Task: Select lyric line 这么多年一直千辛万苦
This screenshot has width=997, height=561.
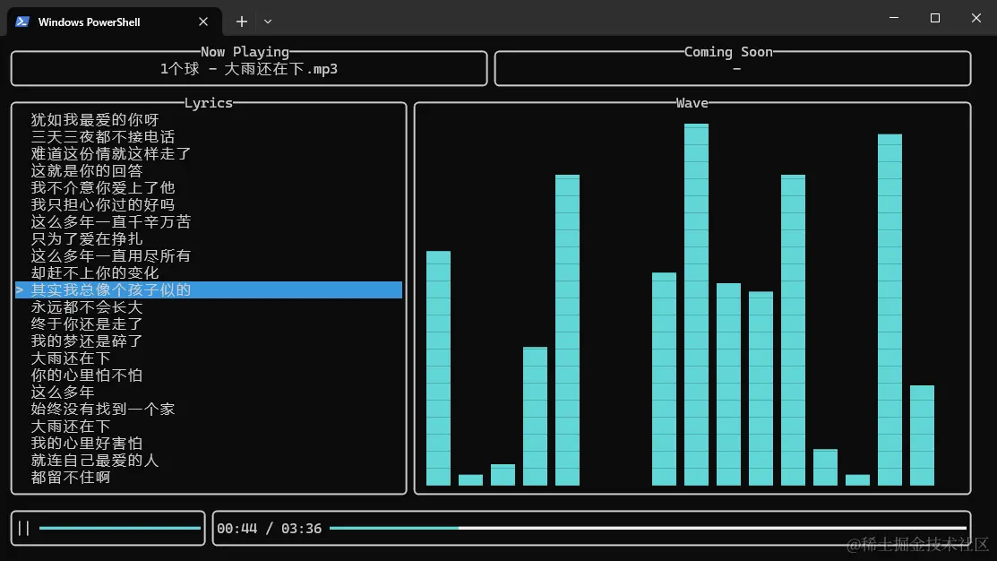Action: (111, 222)
